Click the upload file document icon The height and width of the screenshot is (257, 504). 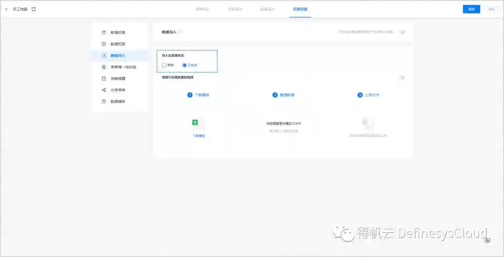[368, 123]
